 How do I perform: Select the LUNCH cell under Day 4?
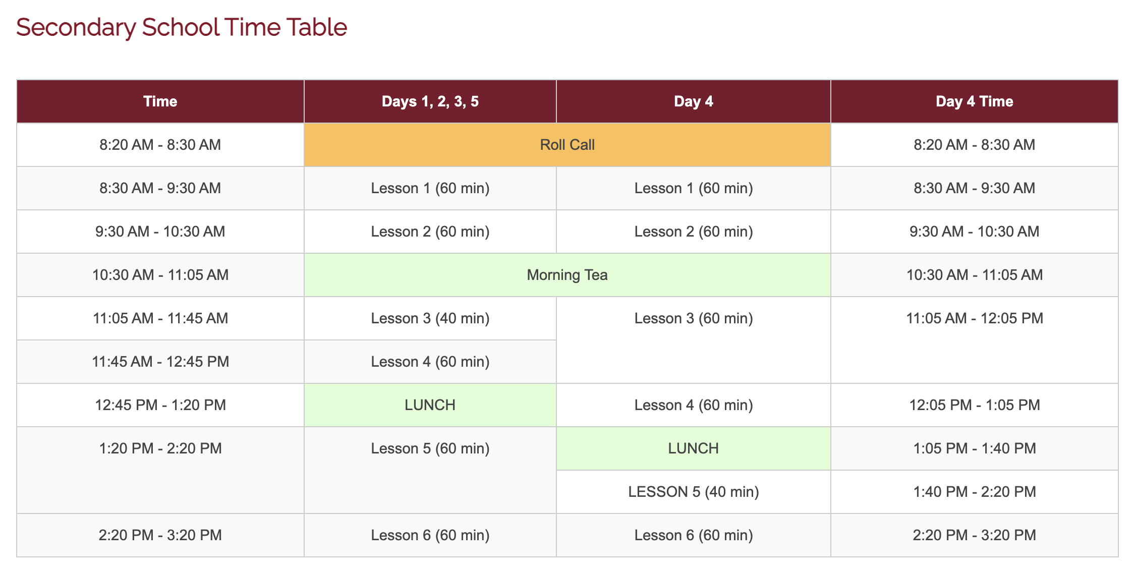(x=693, y=448)
